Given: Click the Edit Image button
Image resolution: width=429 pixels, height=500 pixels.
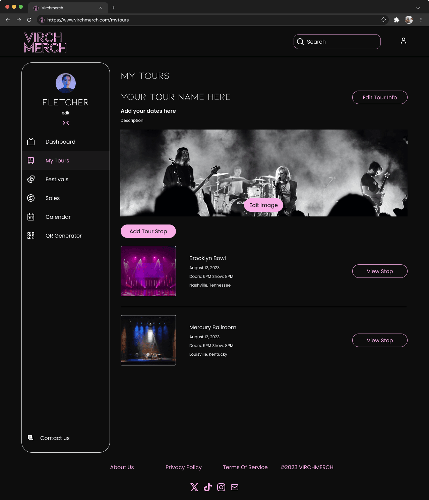Looking at the screenshot, I should point(263,205).
